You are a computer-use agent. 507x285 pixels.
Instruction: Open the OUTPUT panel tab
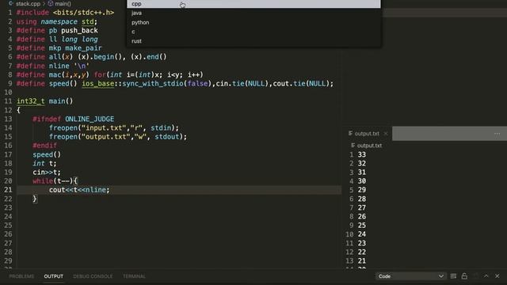[x=54, y=276]
